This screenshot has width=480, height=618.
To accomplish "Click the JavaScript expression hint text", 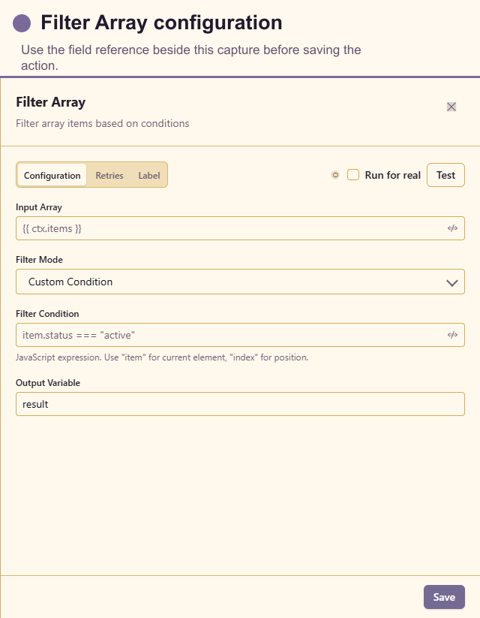I will 162,357.
